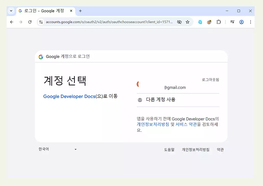
Task: Click the address bar URL field
Action: (x=107, y=22)
